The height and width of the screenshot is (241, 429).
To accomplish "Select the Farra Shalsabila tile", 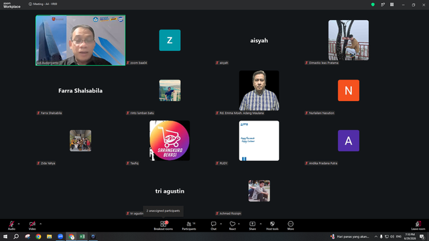I will click(x=80, y=90).
